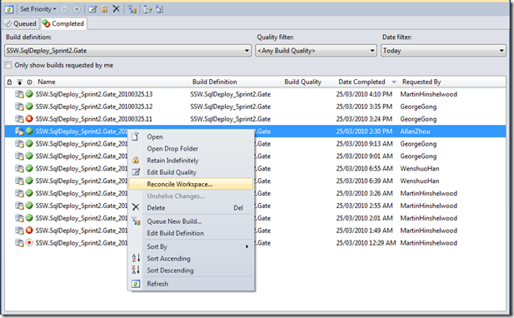Select build SSW.SqlDeploy_Sprint2.Gate_20100325.13

click(x=94, y=94)
